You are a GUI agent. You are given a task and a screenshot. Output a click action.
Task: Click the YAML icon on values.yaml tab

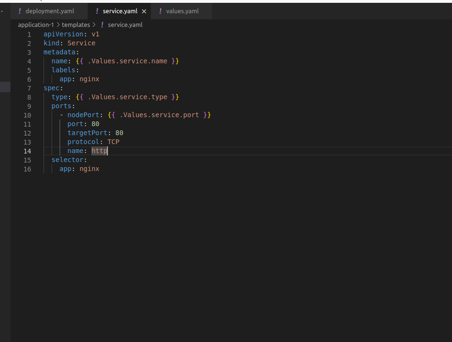pyautogui.click(x=160, y=11)
